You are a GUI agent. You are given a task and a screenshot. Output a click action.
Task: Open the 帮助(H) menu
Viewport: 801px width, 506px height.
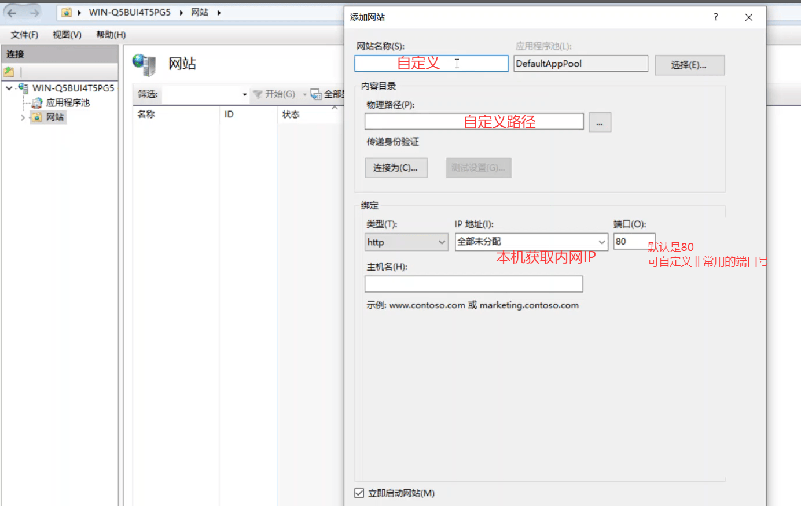(110, 34)
